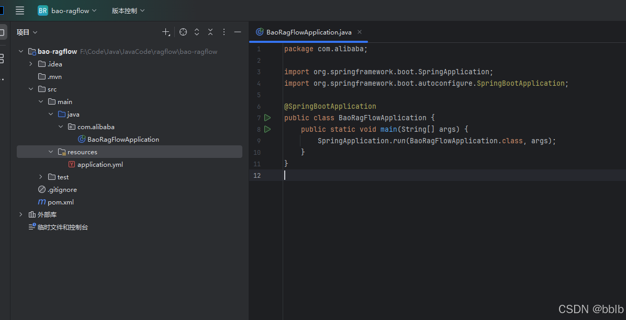Click the package com.alibaba line

[326, 49]
